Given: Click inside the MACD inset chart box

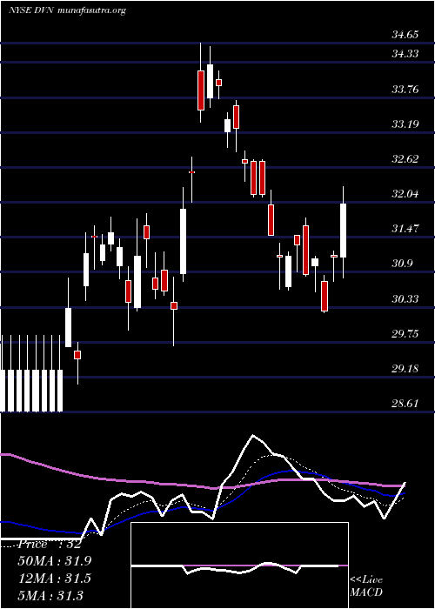Looking at the screenshot, I should tap(239, 565).
